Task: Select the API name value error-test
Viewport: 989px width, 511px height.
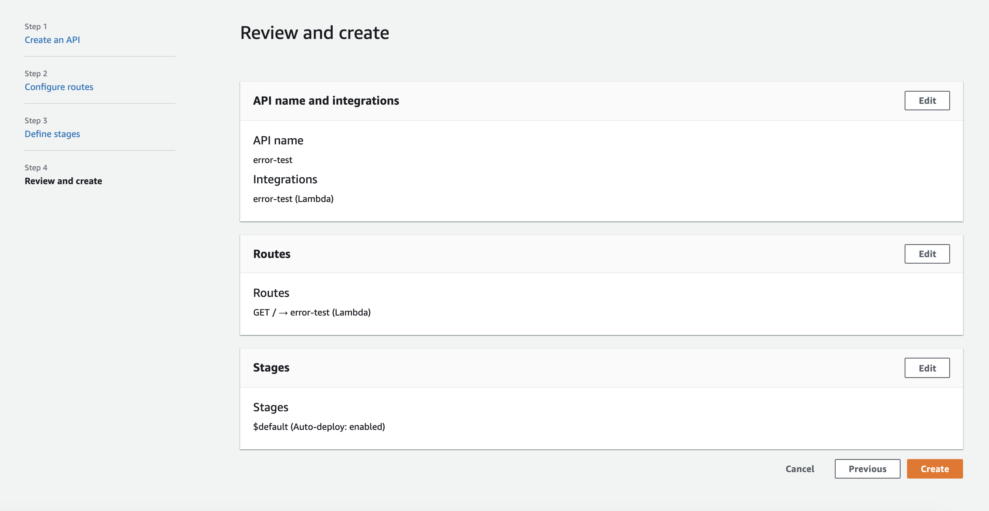Action: [273, 160]
